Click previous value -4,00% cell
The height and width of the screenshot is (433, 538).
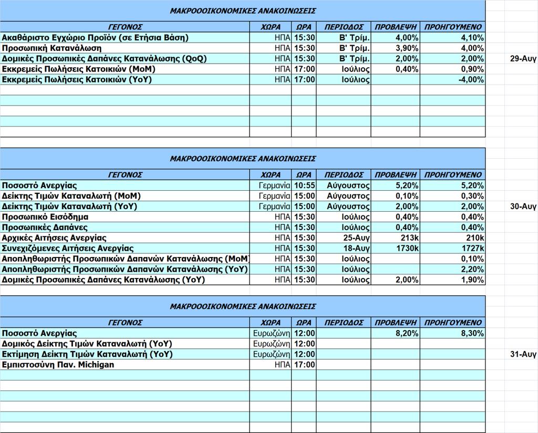[x=452, y=79]
